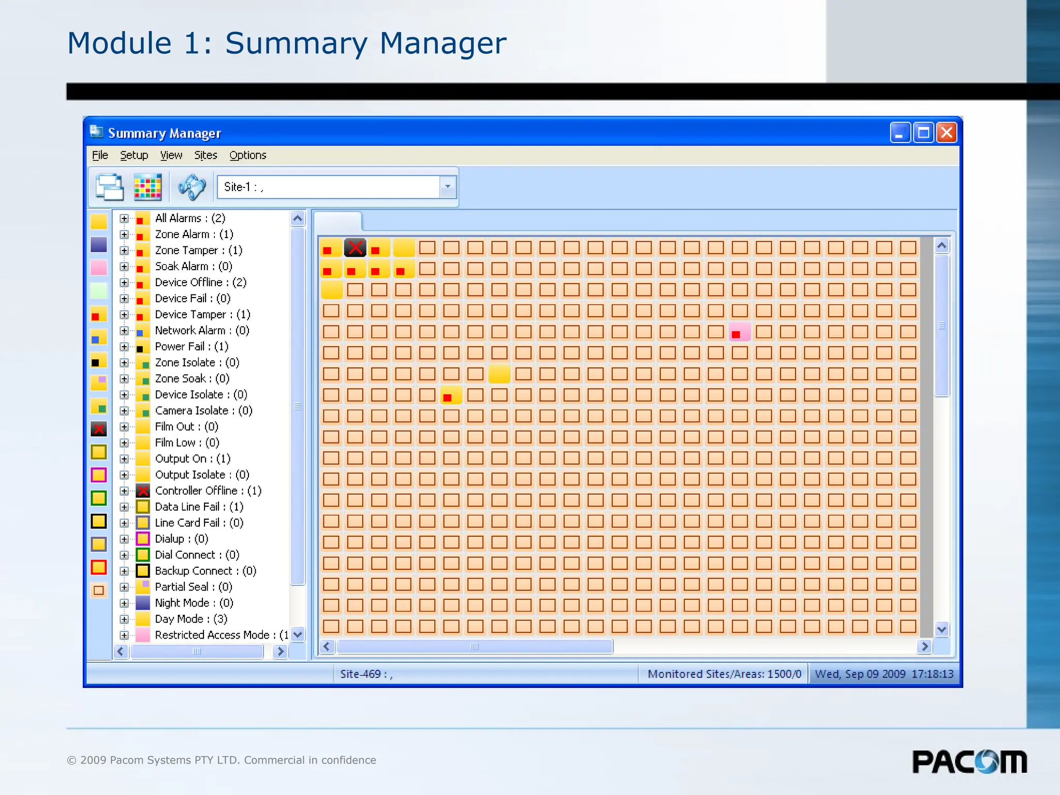
Task: Expand the Device Offline tree node
Action: coord(124,283)
